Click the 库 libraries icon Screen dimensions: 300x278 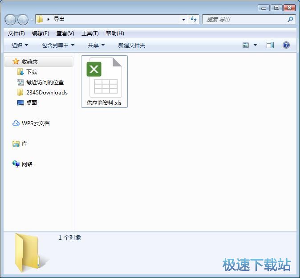16,144
